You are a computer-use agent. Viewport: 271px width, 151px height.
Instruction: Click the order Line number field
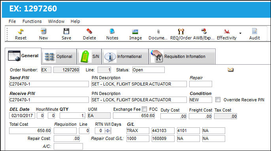pos(104,70)
